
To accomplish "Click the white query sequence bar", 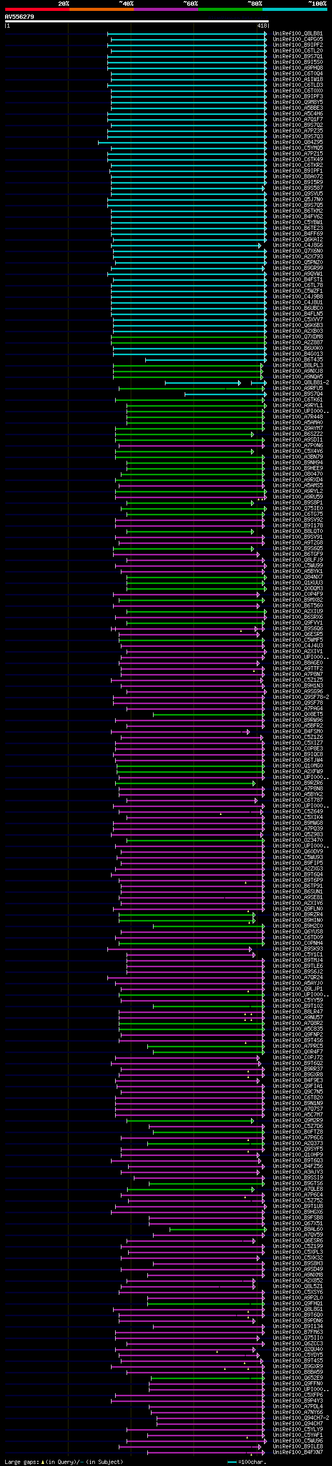I will pyautogui.click(x=137, y=21).
